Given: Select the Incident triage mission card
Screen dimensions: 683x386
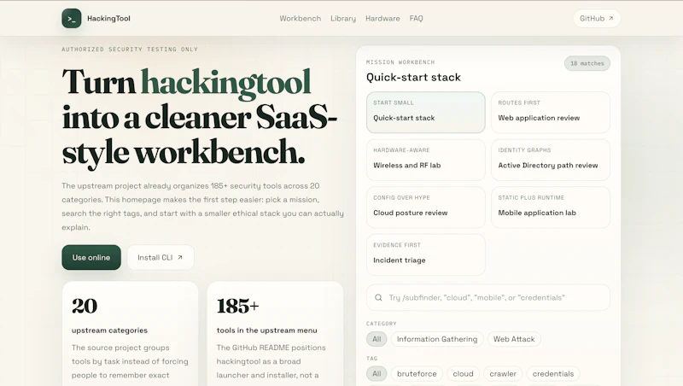Looking at the screenshot, I should [x=425, y=254].
